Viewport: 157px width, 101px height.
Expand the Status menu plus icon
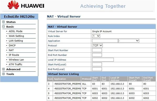(3, 22)
